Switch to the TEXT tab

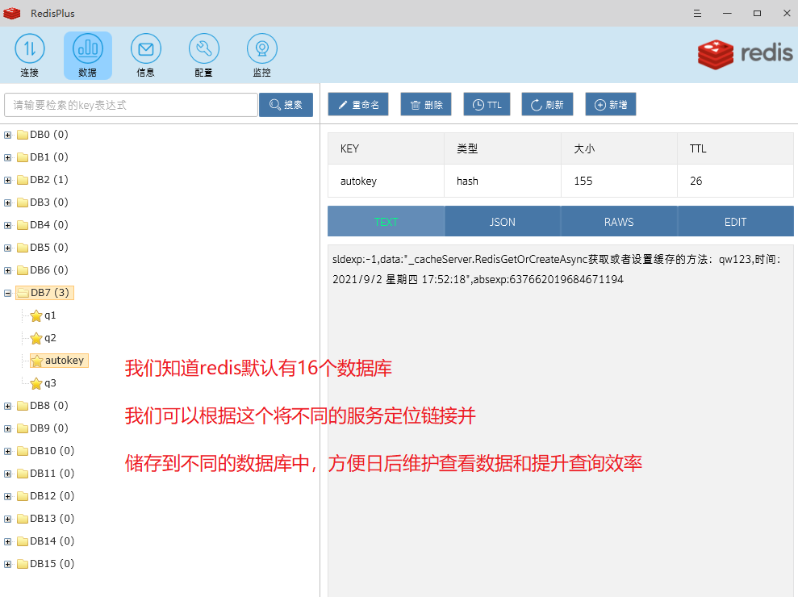386,221
